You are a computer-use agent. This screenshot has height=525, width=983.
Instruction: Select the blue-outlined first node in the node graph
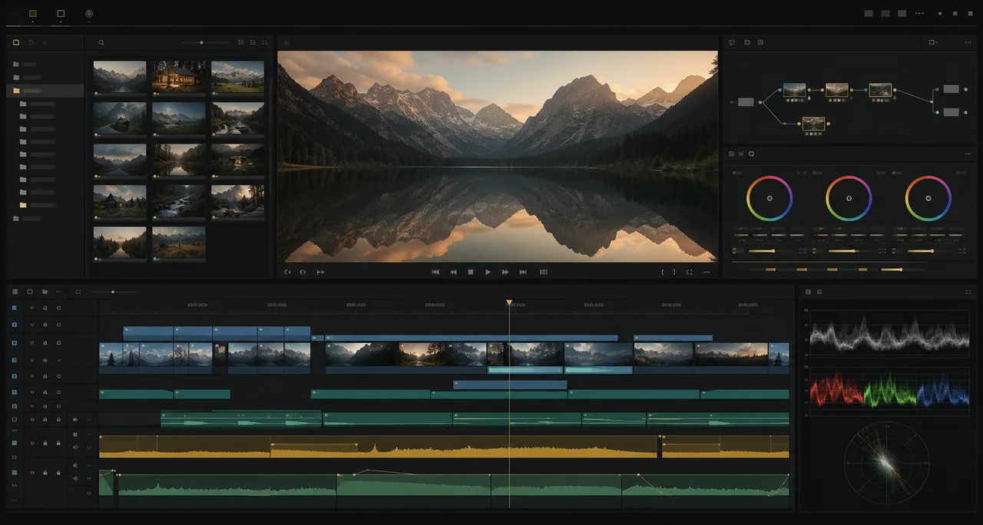tap(794, 91)
